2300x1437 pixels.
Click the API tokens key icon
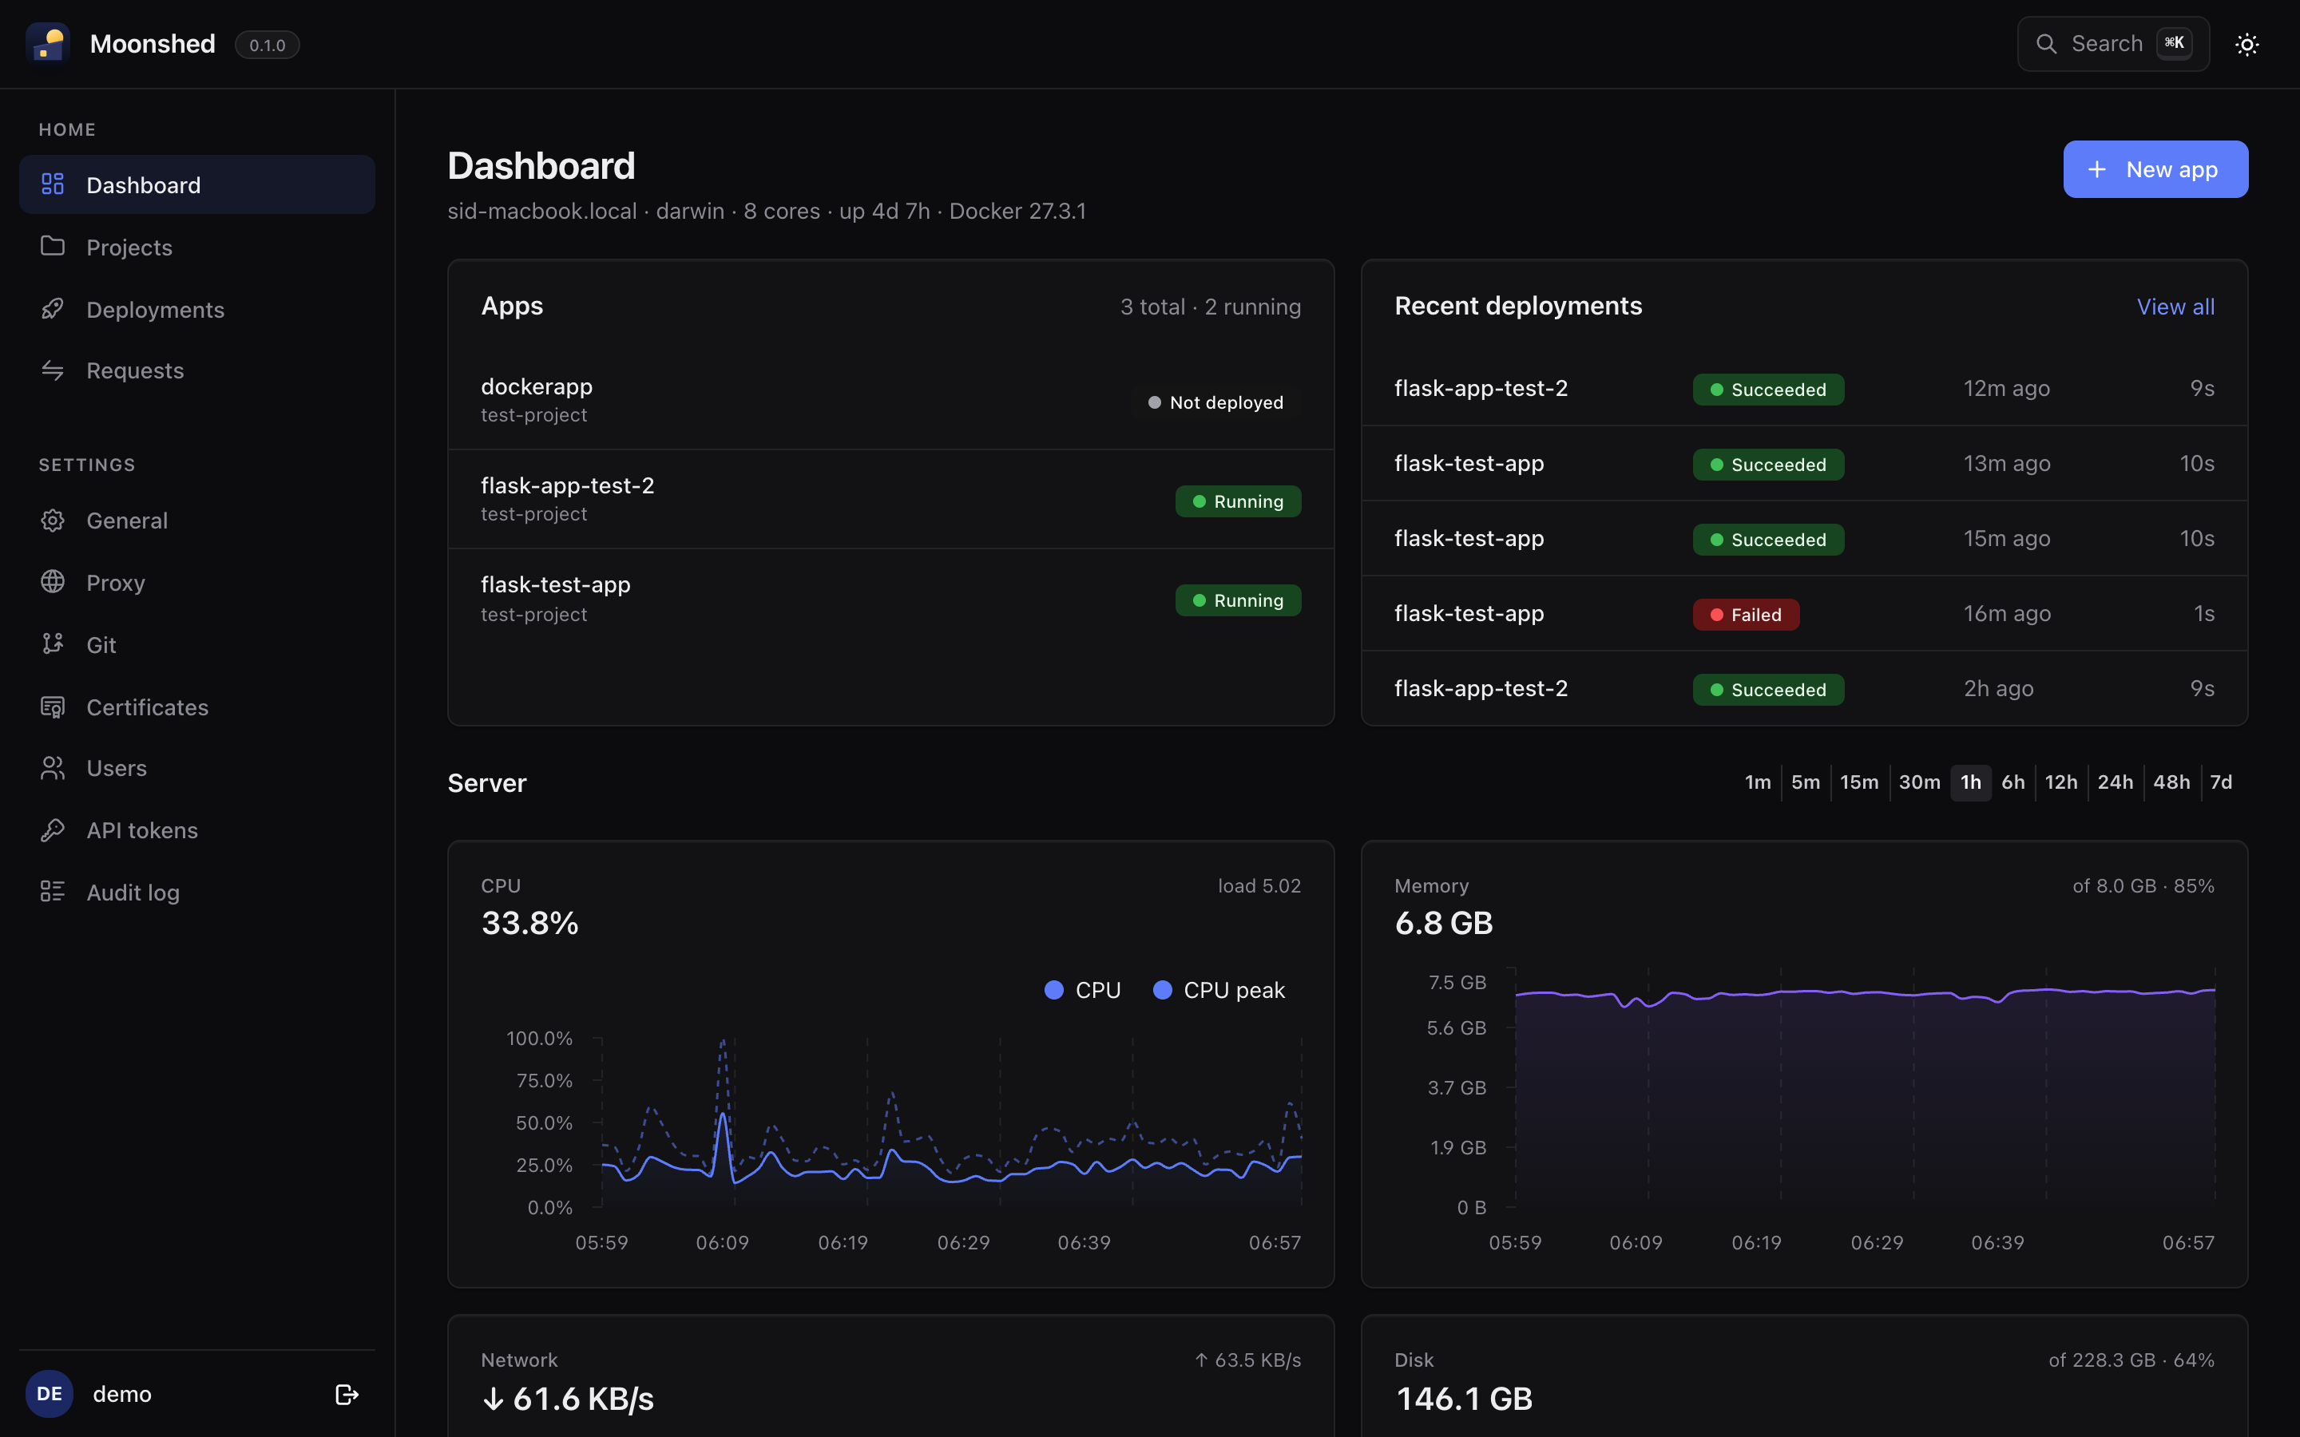click(x=54, y=830)
